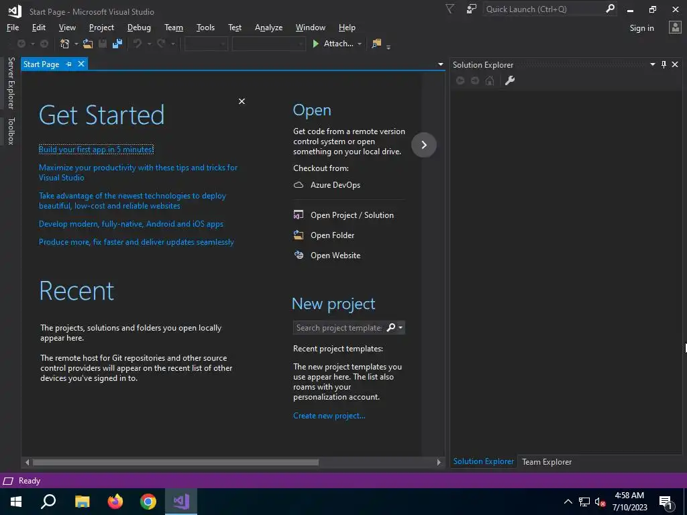The image size is (687, 515).
Task: Click Open Website
Action: tap(335, 255)
